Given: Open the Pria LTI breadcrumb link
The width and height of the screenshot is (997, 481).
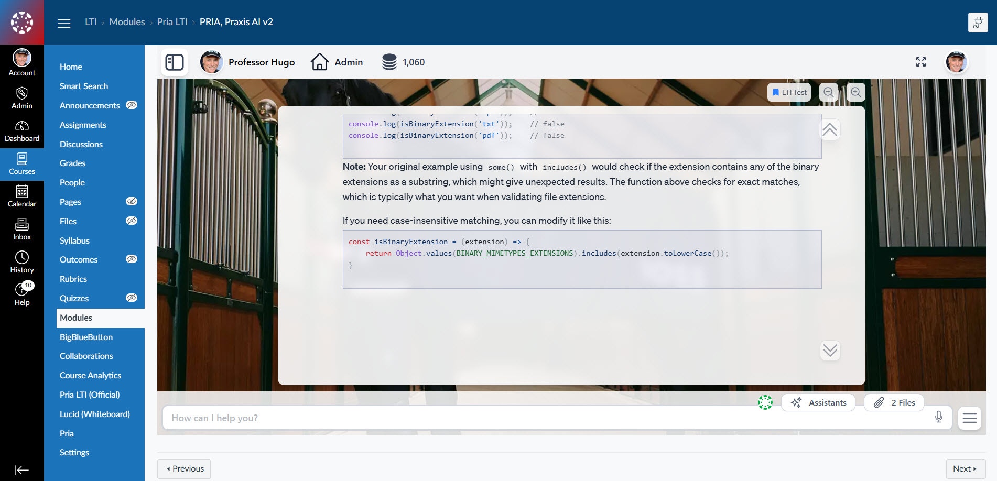Looking at the screenshot, I should [x=172, y=22].
